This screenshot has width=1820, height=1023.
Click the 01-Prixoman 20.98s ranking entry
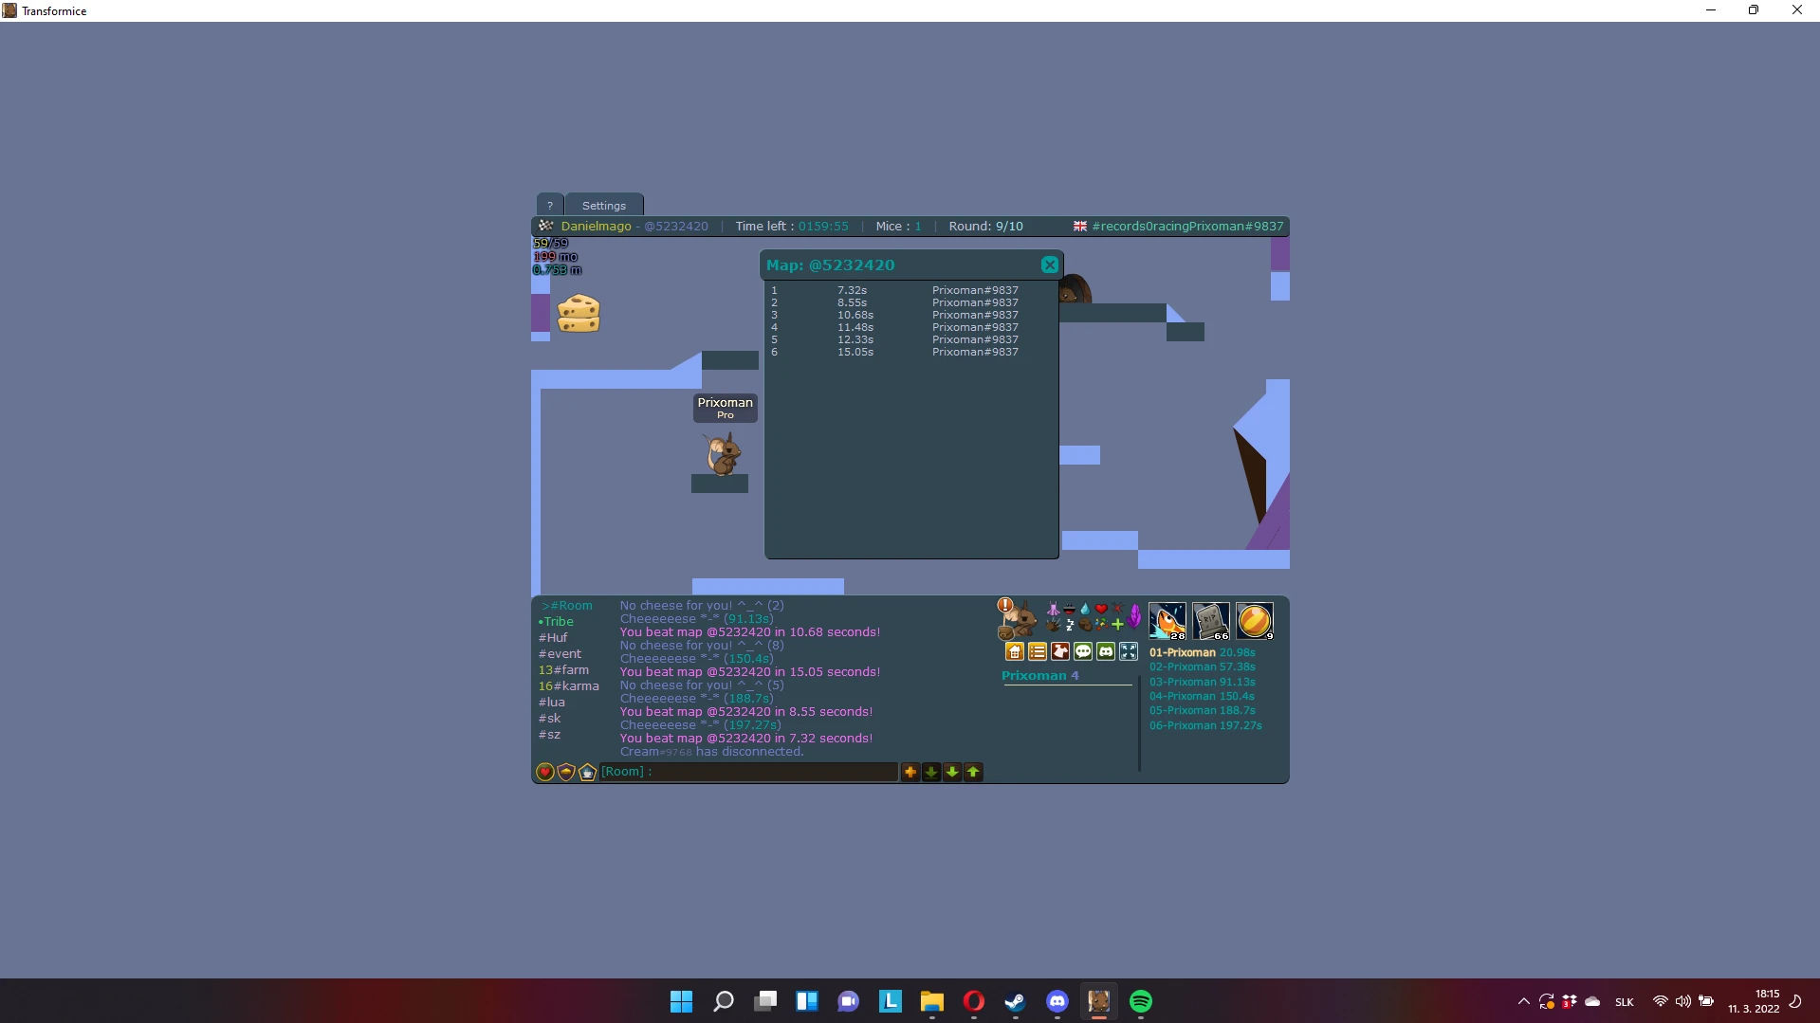coord(1202,653)
